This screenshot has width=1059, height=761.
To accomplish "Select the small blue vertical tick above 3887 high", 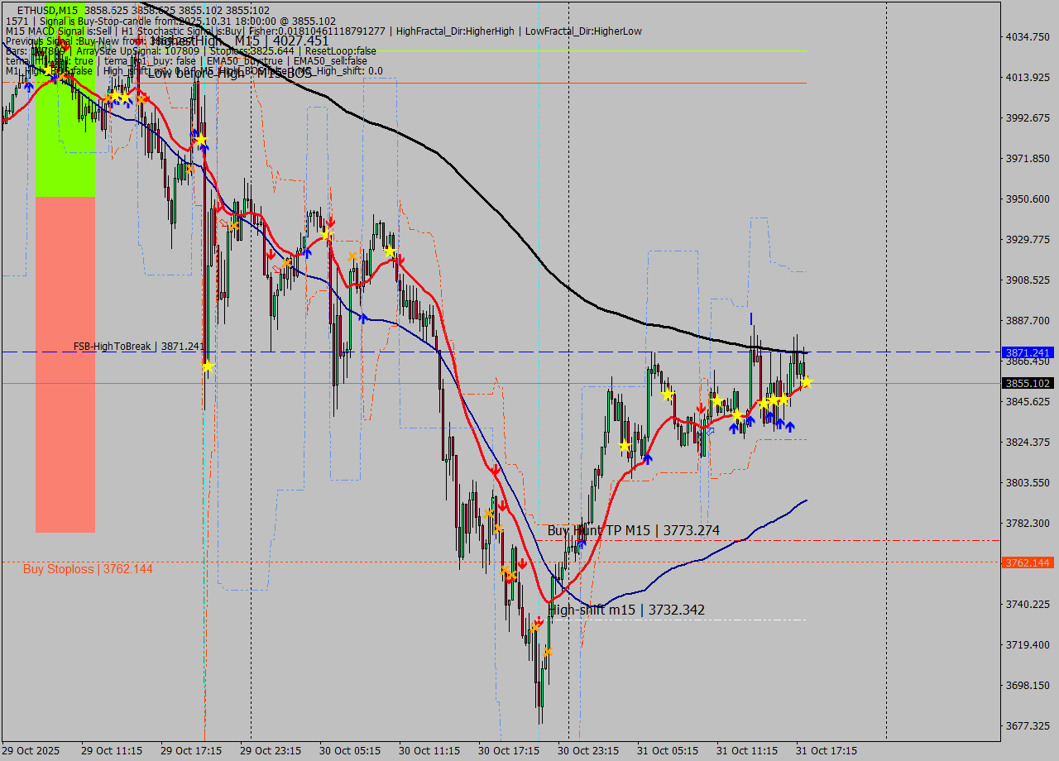I will 751,318.
